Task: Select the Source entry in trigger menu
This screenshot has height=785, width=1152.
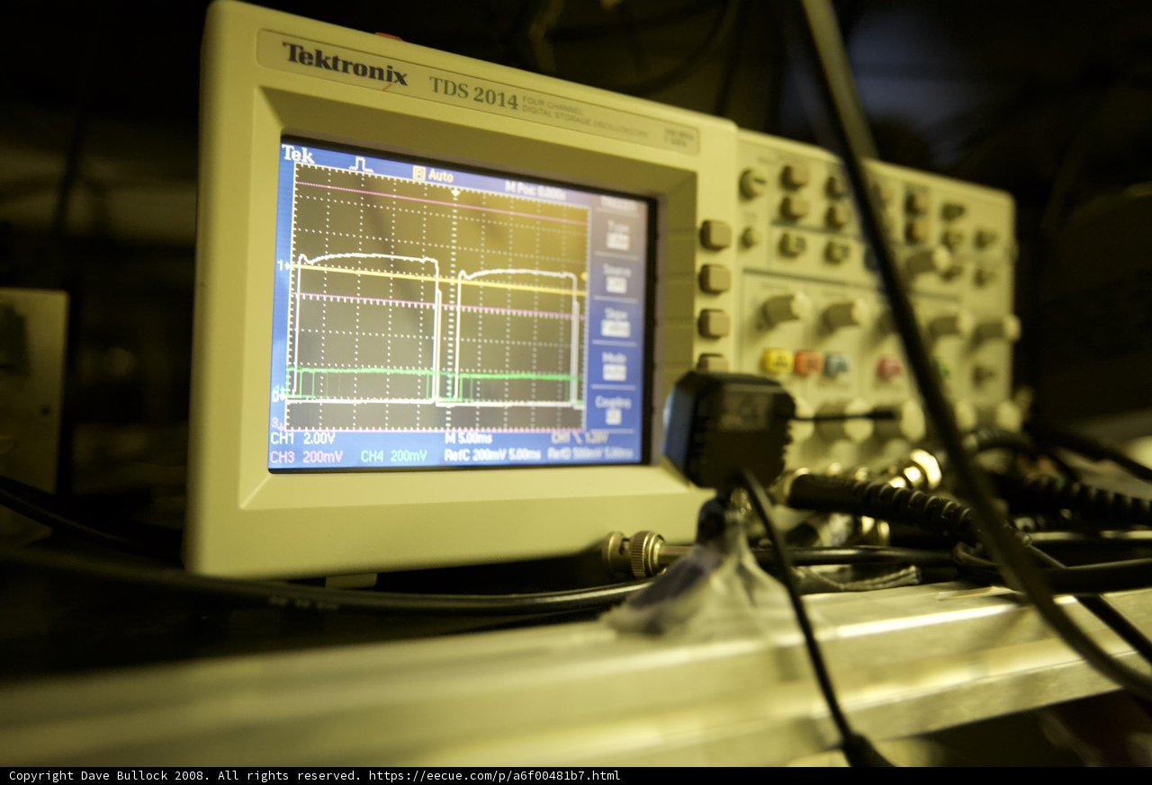Action: (x=616, y=278)
